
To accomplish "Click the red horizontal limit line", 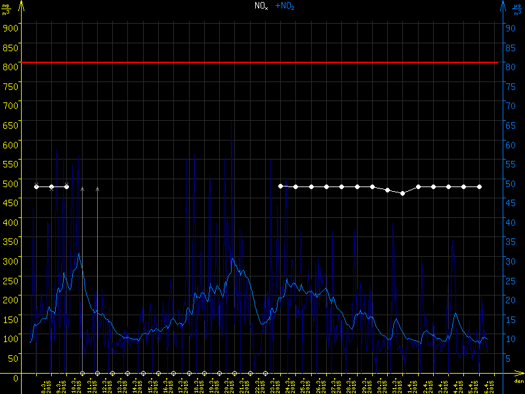I will 262,62.
